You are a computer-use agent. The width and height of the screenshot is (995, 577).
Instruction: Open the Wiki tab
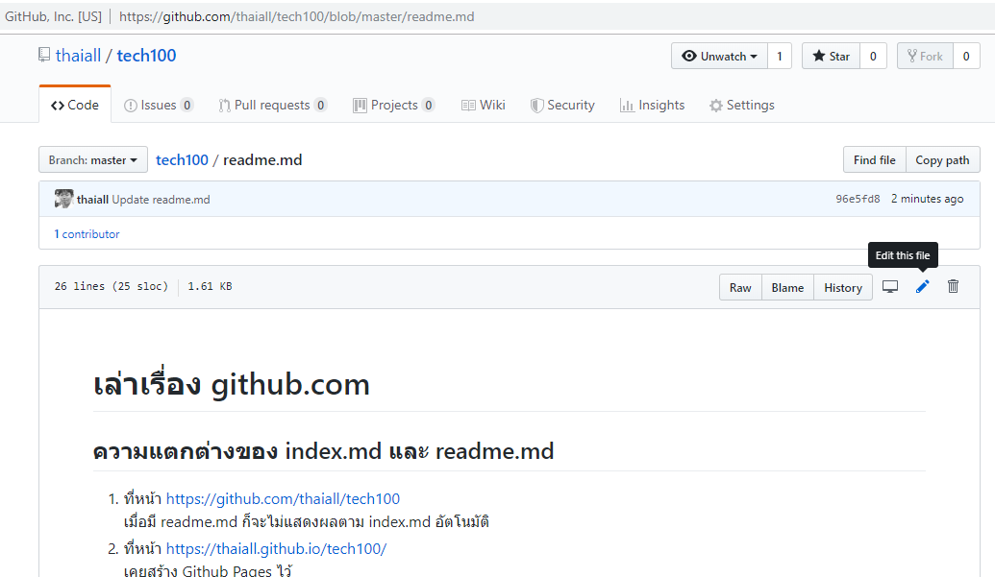[x=483, y=106]
